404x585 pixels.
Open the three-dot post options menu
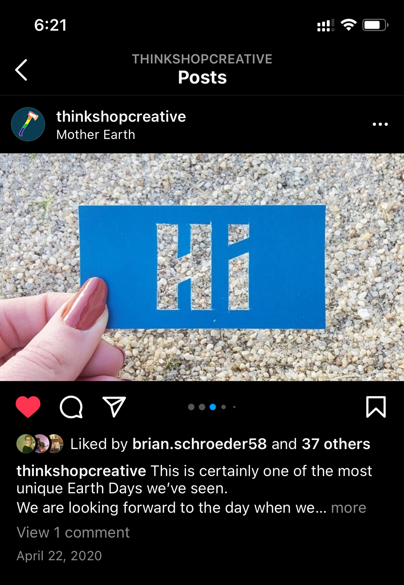pos(380,124)
